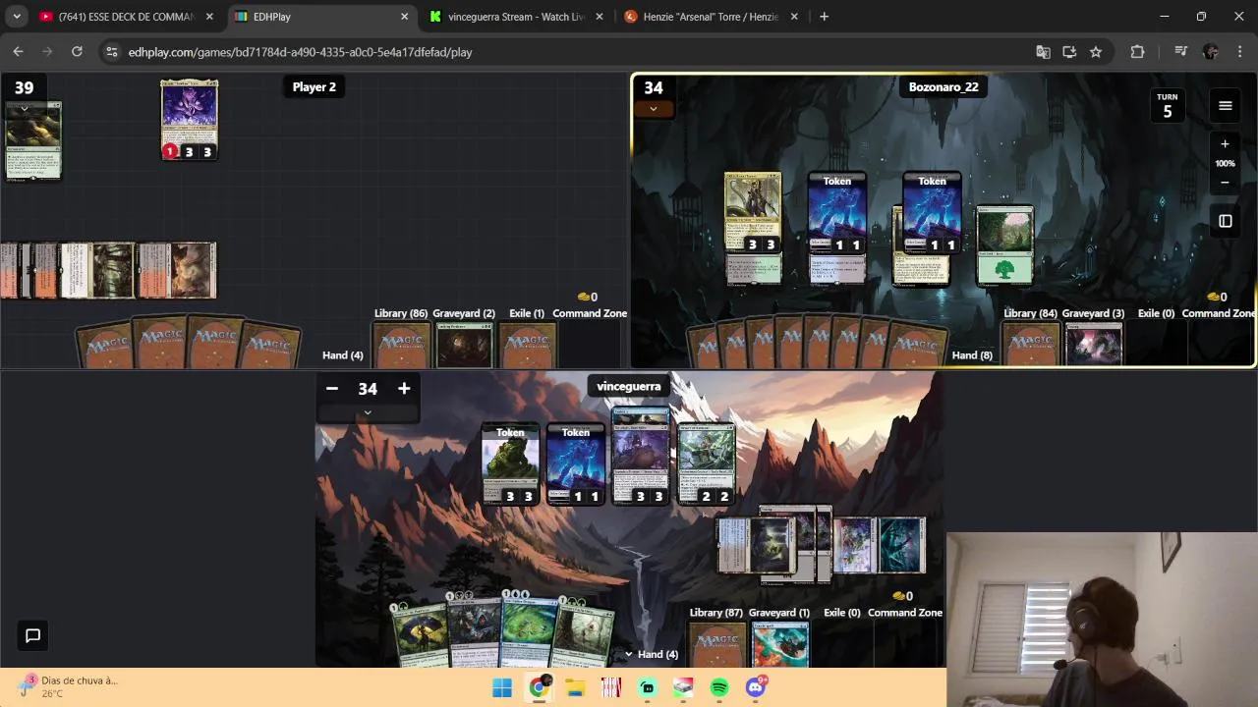Decrease vinceguerra life with minus button

(x=332, y=389)
